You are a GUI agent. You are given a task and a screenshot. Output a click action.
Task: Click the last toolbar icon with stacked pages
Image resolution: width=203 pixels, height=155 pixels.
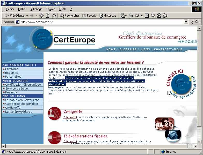click(165, 16)
